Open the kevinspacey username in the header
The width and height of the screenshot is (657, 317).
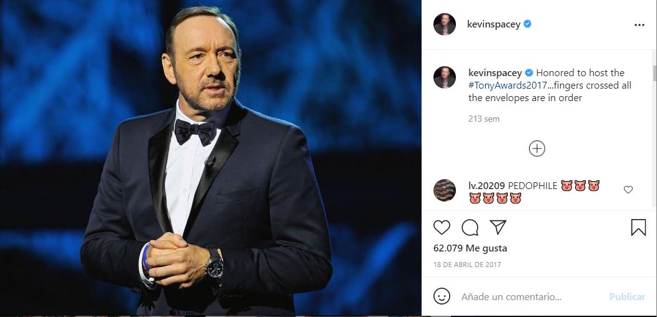[494, 24]
